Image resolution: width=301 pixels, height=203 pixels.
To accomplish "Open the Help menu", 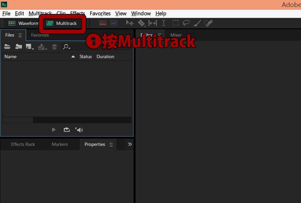I will [x=161, y=13].
